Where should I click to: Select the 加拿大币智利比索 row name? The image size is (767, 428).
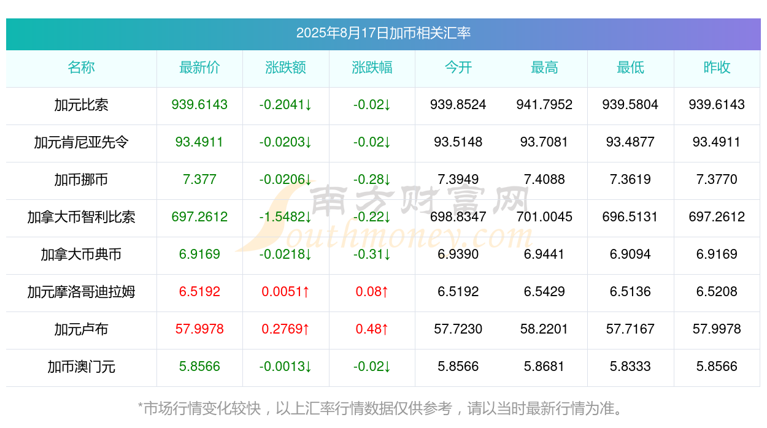(82, 217)
